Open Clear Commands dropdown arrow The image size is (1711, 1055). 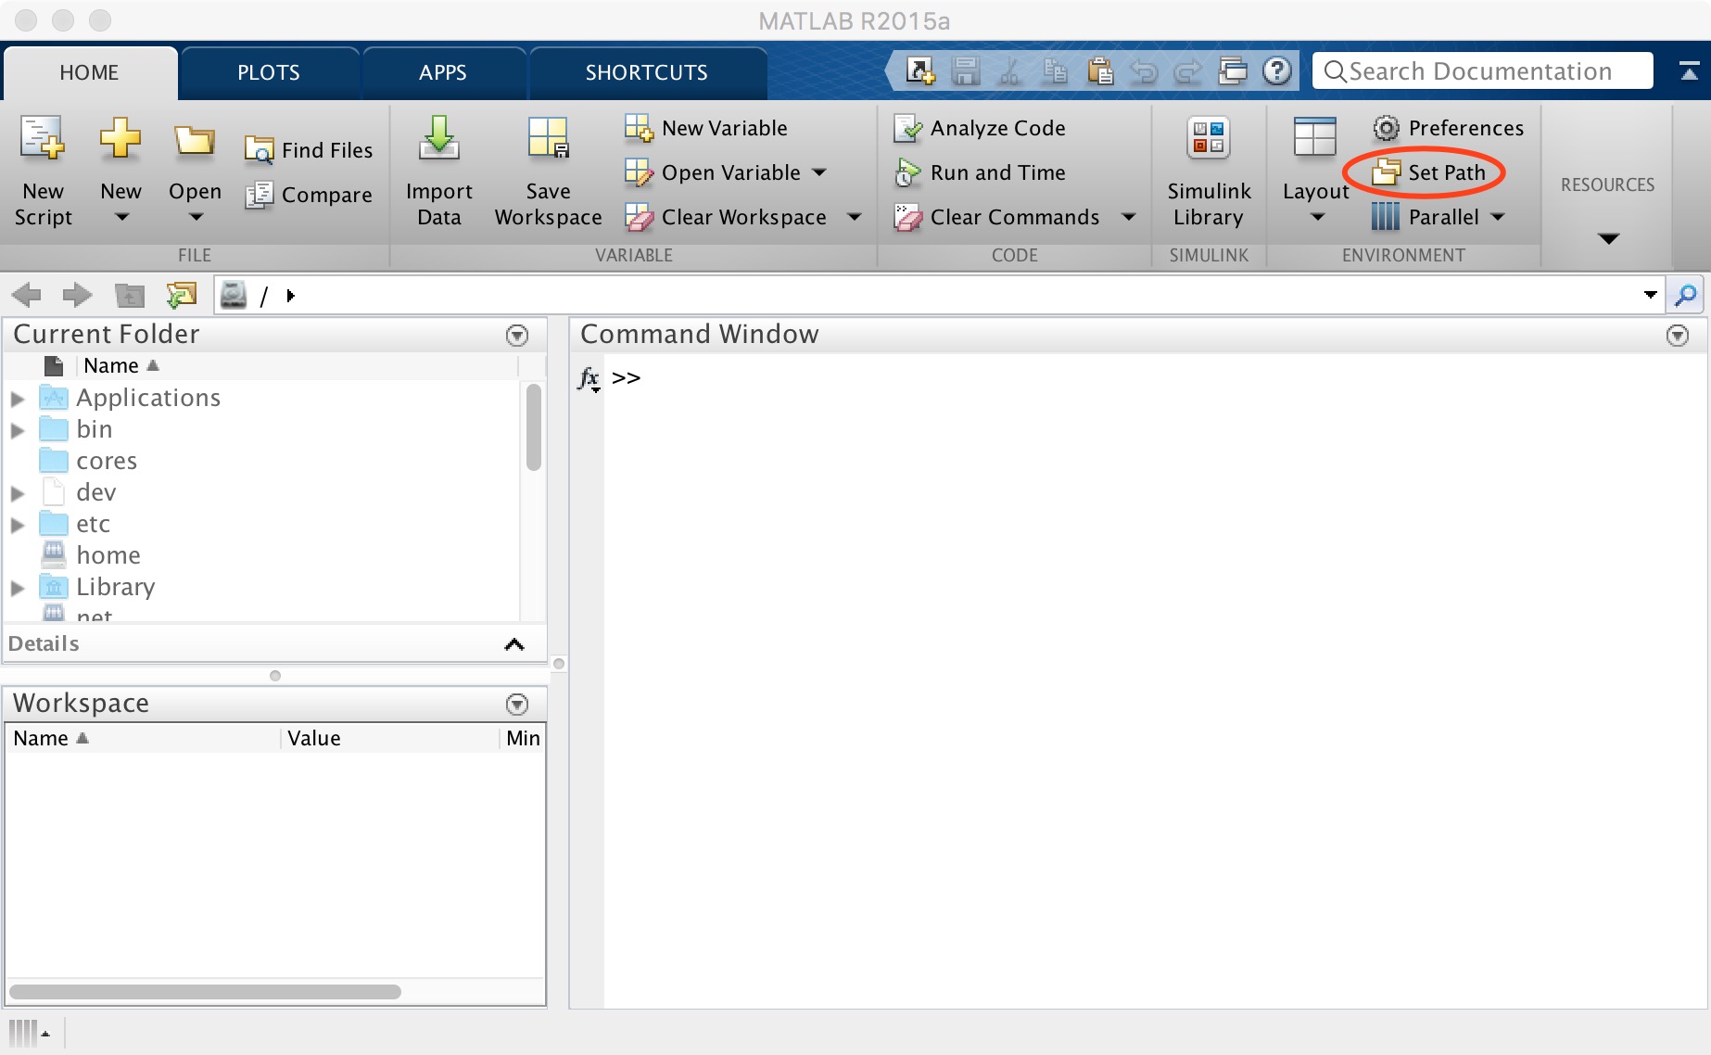click(1128, 217)
